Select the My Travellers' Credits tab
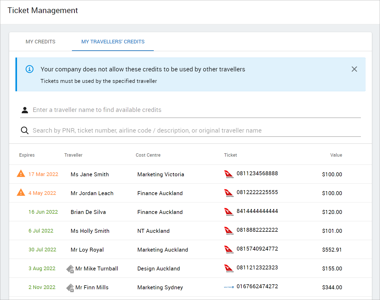 (113, 42)
